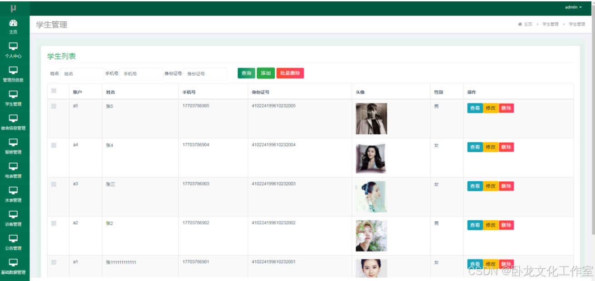Click the 姓名 search input field
Image resolution: width=595 pixels, height=281 pixels.
[82, 74]
